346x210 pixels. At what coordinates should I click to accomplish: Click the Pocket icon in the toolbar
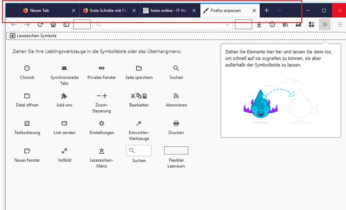tap(298, 24)
